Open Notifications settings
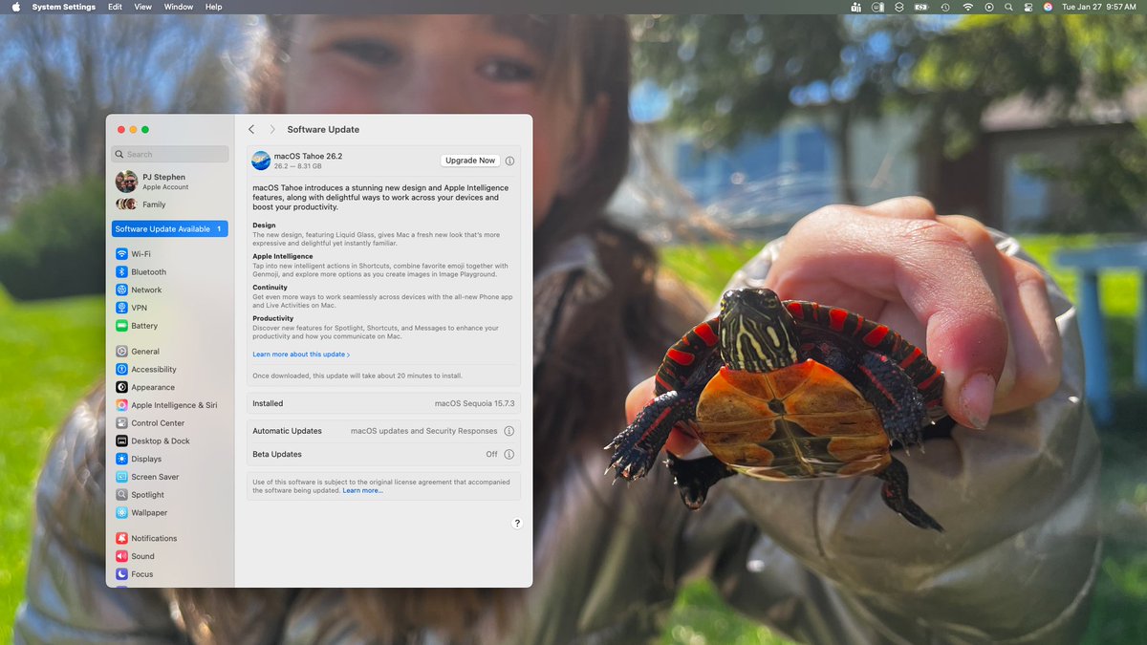Viewport: 1147px width, 645px height. pos(170,538)
